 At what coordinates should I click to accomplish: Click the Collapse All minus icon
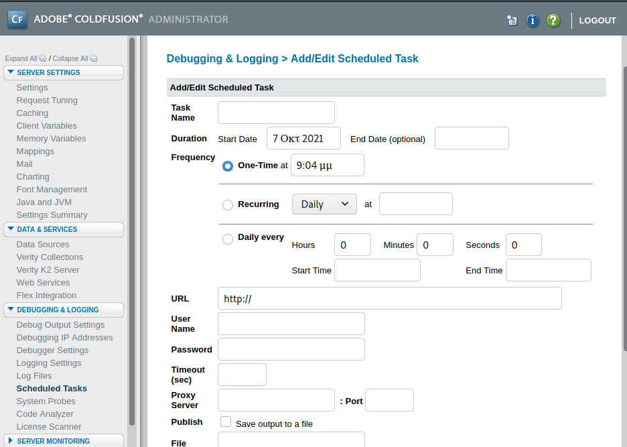(x=94, y=58)
